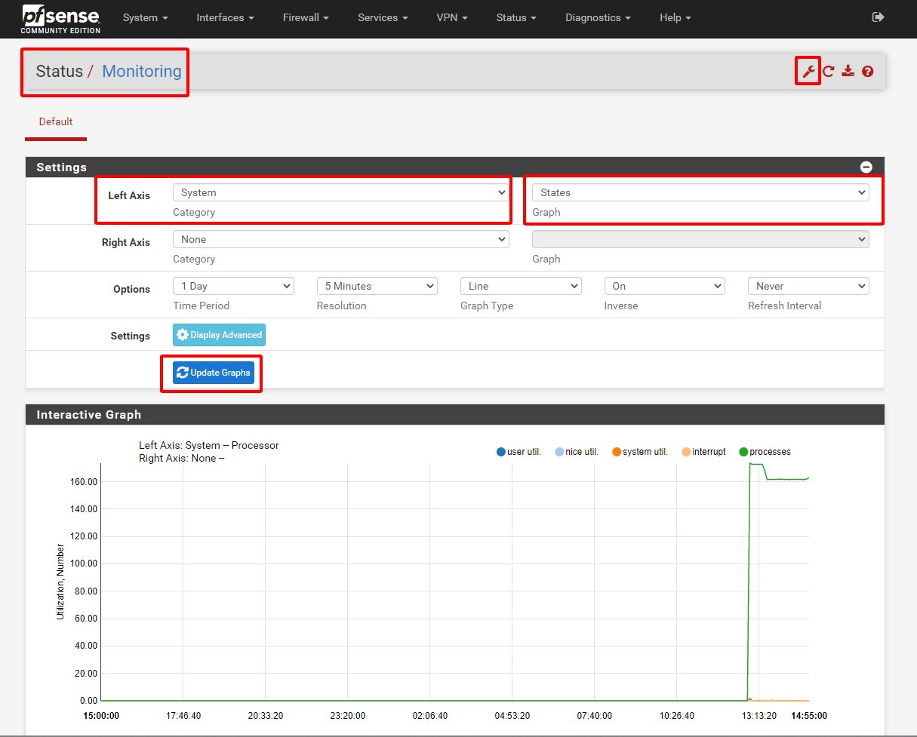Click the Update Graphs button

[214, 373]
